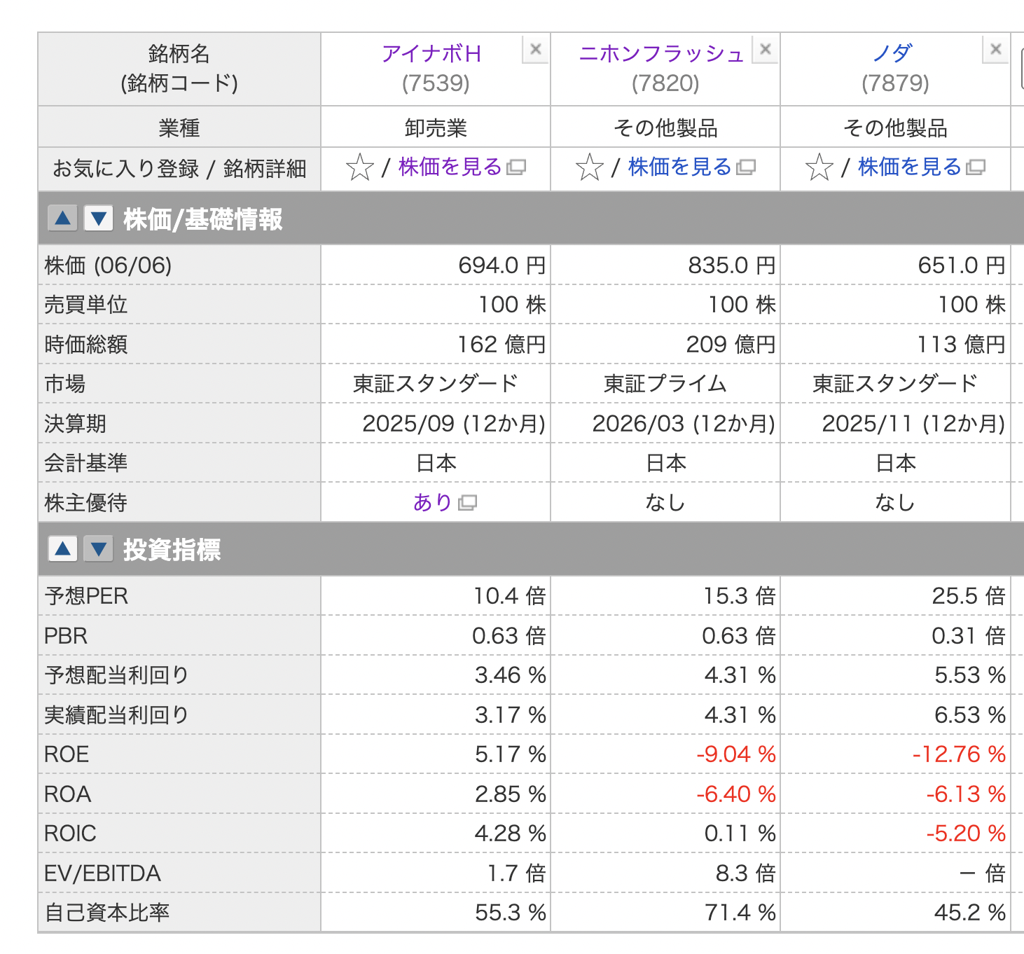Toggle favorite star for ノダ
This screenshot has height=954, width=1024.
point(819,168)
